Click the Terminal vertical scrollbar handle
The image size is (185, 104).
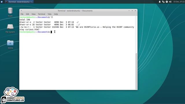(x=136, y=71)
